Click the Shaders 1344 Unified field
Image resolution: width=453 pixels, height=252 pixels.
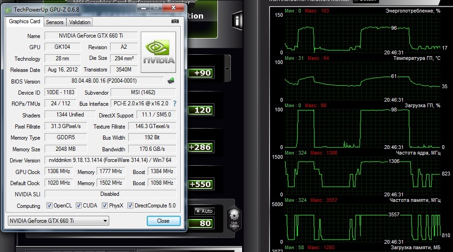[70, 115]
